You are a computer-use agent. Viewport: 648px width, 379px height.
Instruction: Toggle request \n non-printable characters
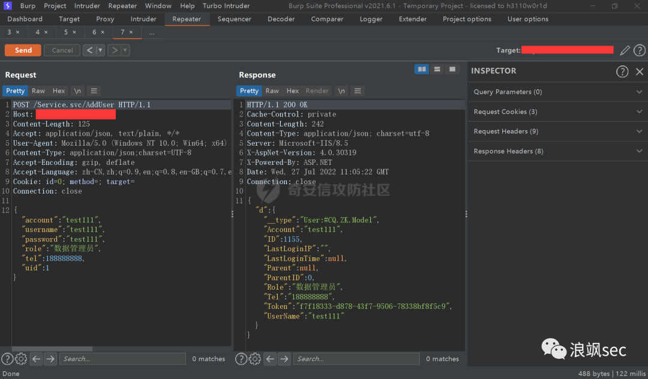coord(77,91)
